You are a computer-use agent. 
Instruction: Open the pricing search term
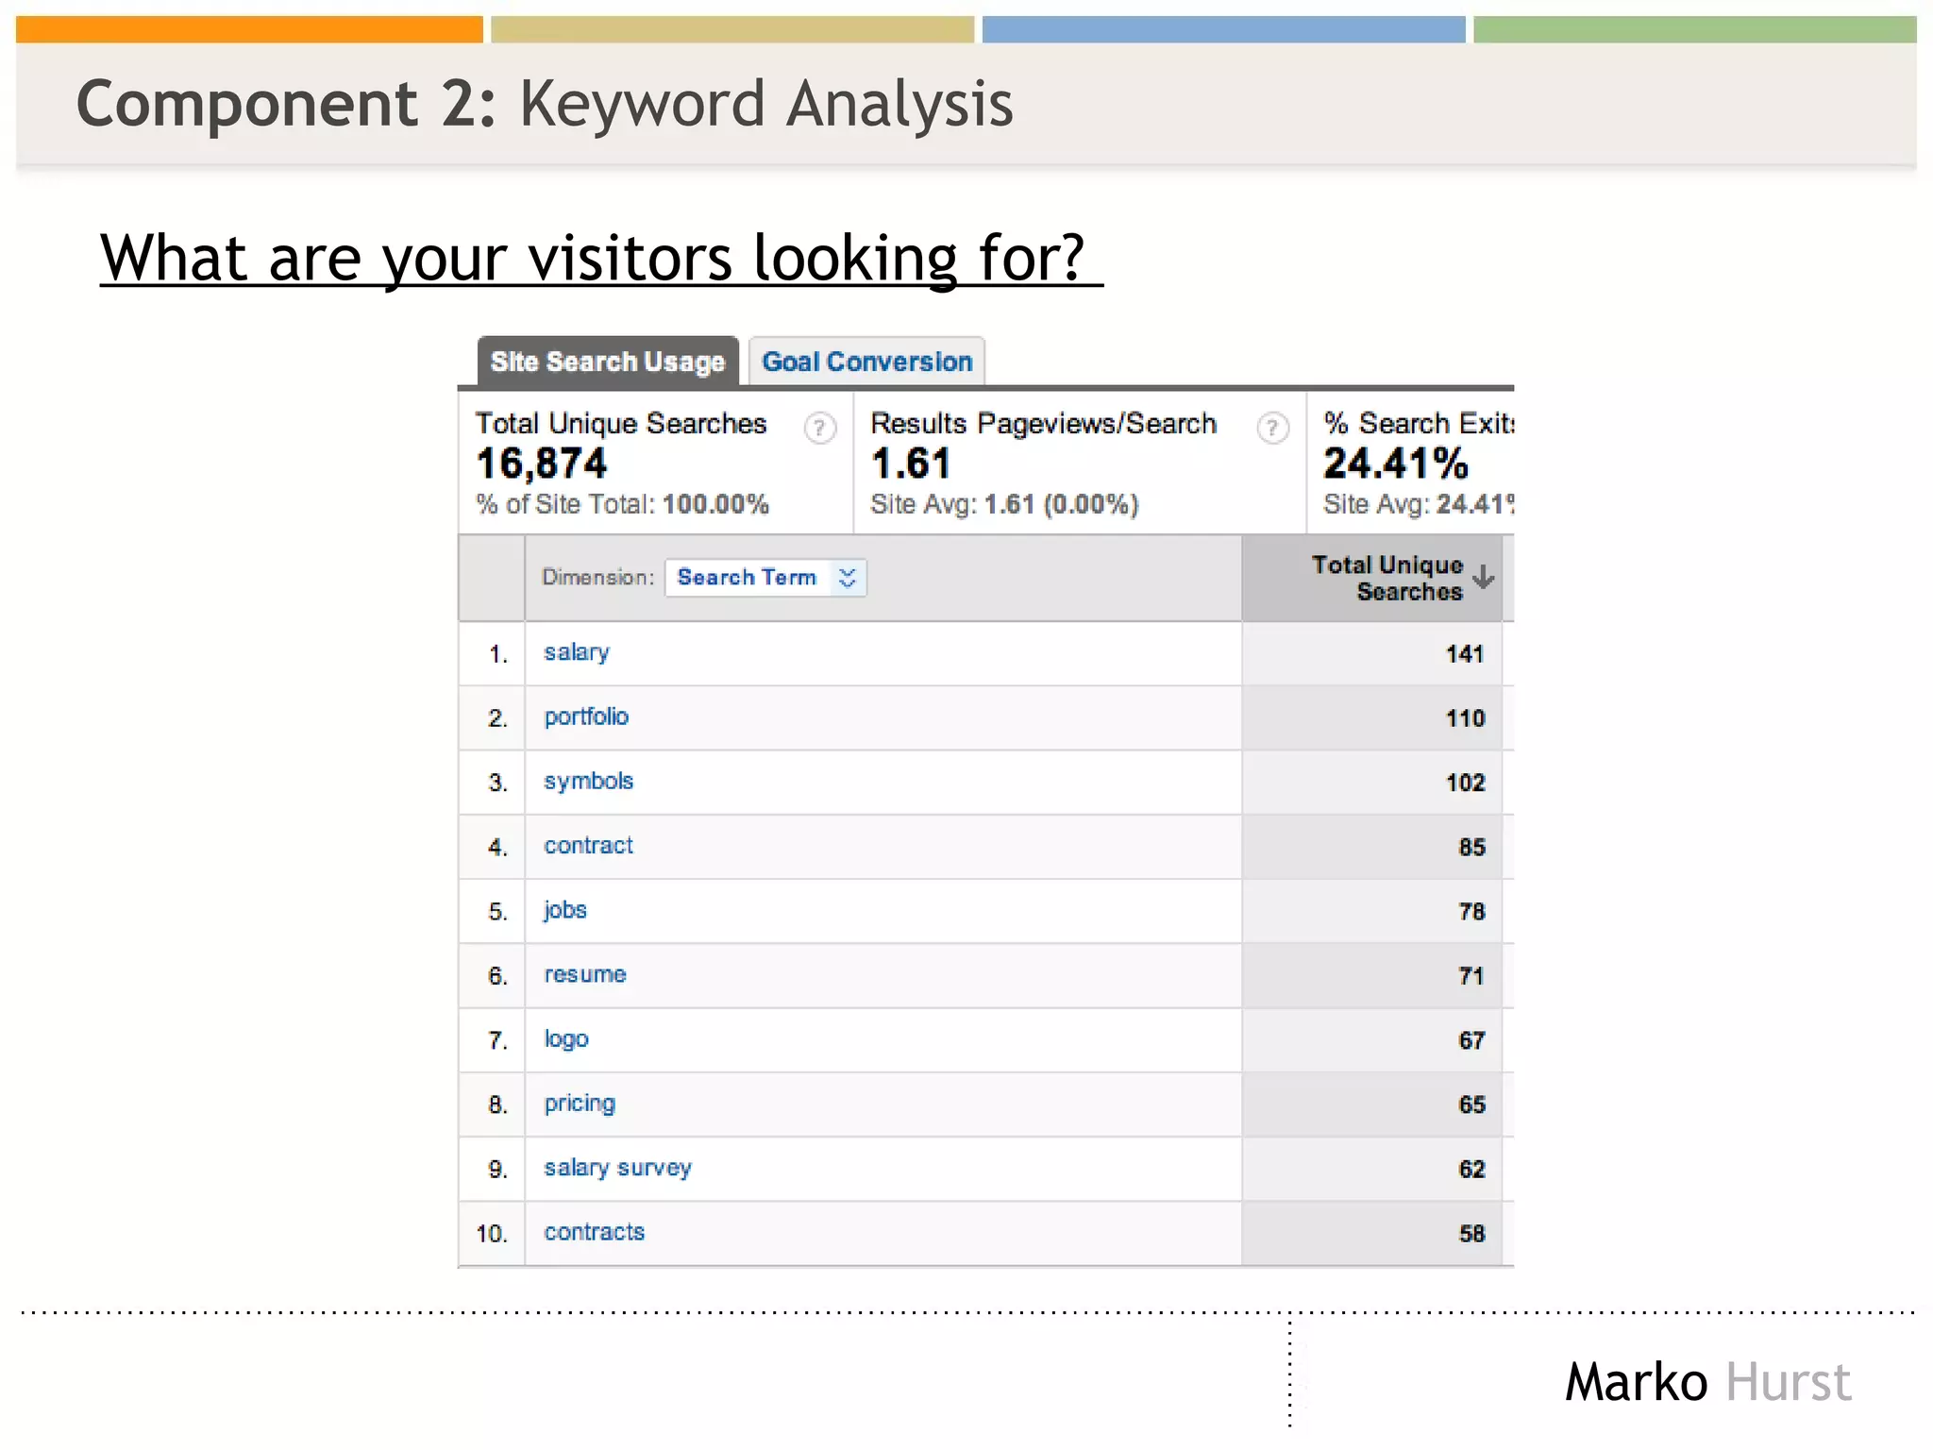pos(579,1104)
